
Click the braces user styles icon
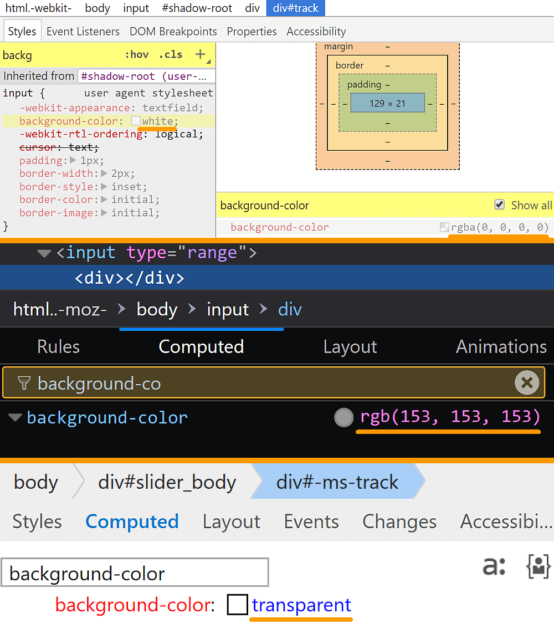(538, 566)
